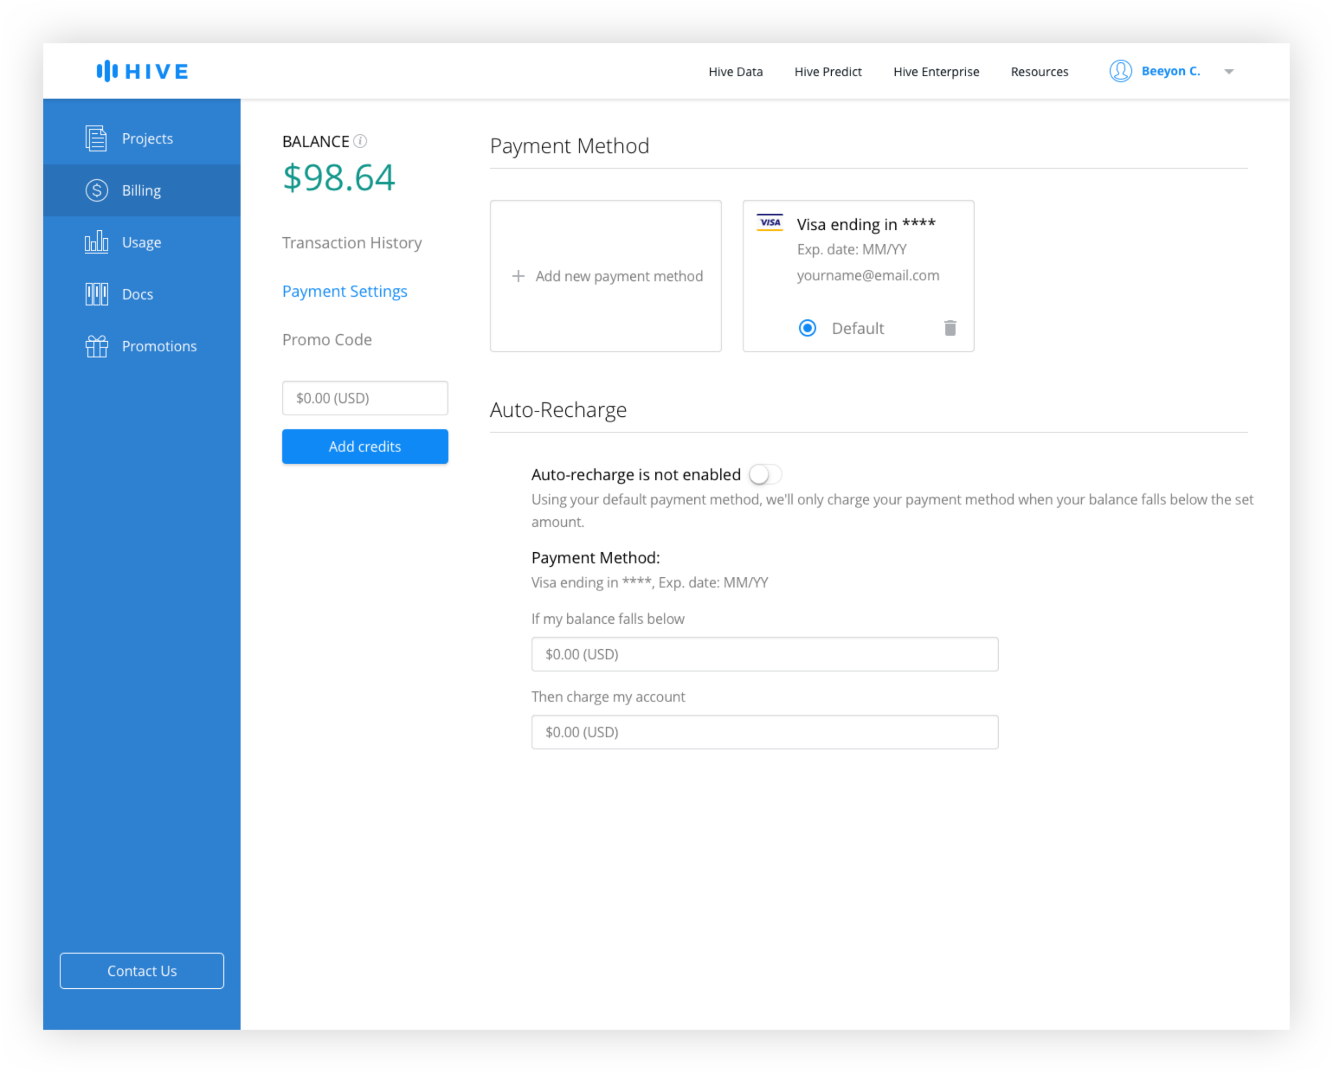Select the Default radio button for Visa
This screenshot has height=1073, width=1333.
tap(807, 328)
